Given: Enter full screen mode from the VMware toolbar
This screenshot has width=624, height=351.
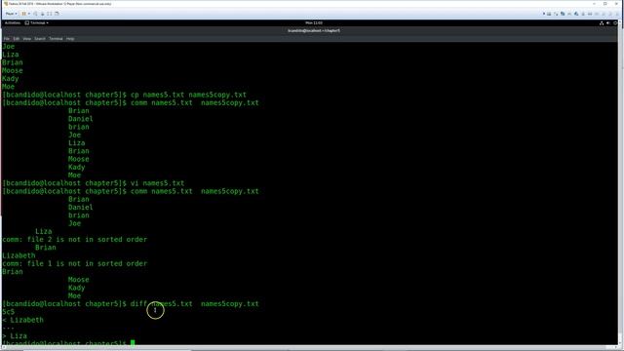Looking at the screenshot, I should (50, 14).
